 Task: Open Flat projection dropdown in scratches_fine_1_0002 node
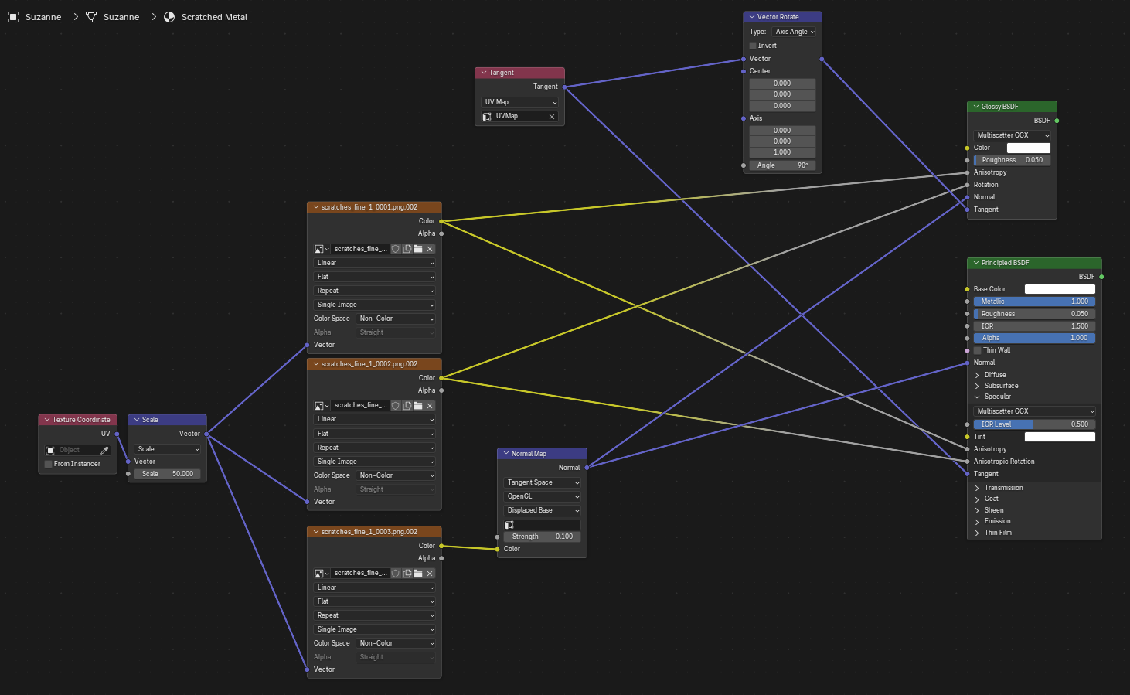pyautogui.click(x=375, y=434)
